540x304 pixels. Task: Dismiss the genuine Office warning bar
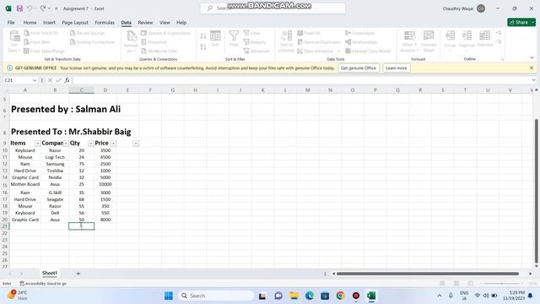click(532, 68)
